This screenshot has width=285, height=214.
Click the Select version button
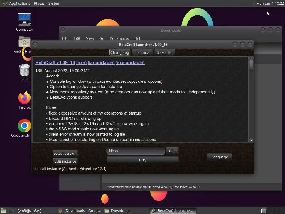tap(65, 153)
